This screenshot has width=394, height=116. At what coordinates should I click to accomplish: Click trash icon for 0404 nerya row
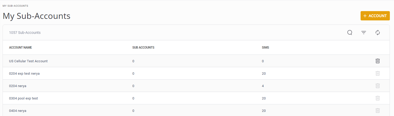point(378,111)
